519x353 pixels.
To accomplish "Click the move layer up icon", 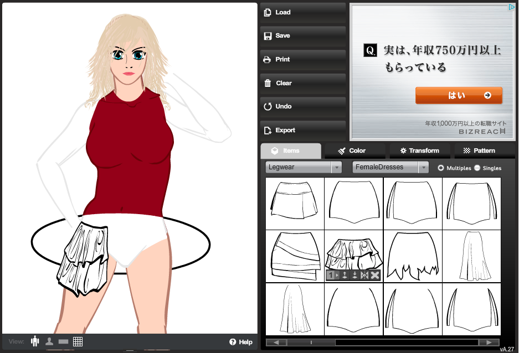I will pyautogui.click(x=345, y=276).
